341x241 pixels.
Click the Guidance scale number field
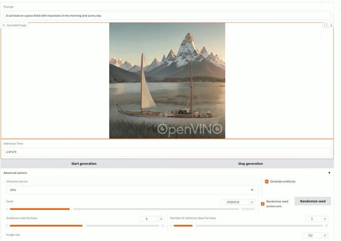pos(148,219)
